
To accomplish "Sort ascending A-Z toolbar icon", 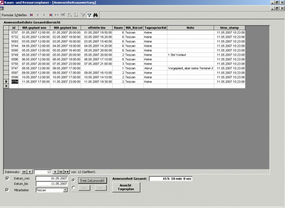I will tap(70, 15).
